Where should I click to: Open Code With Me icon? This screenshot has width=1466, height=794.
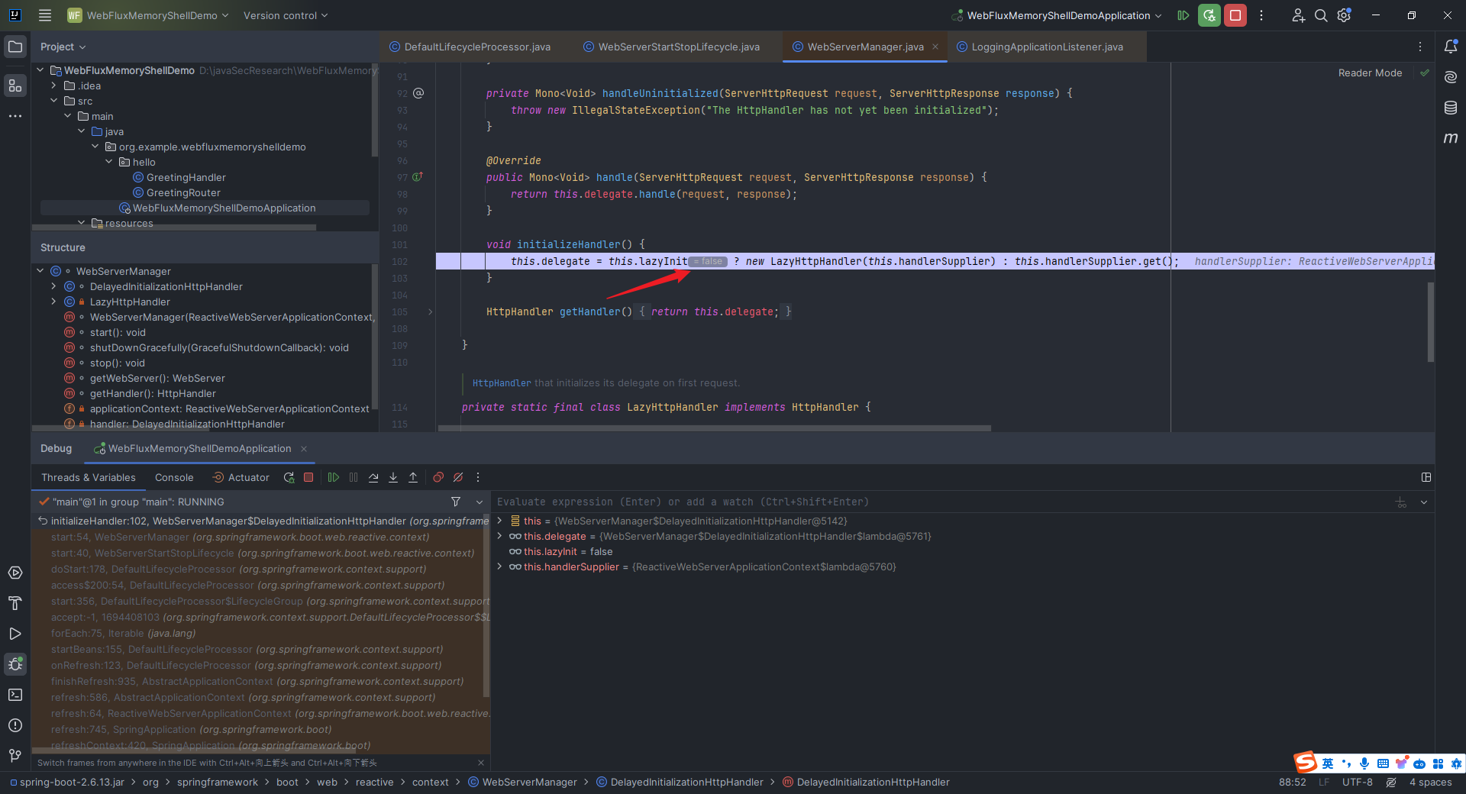pos(1298,15)
